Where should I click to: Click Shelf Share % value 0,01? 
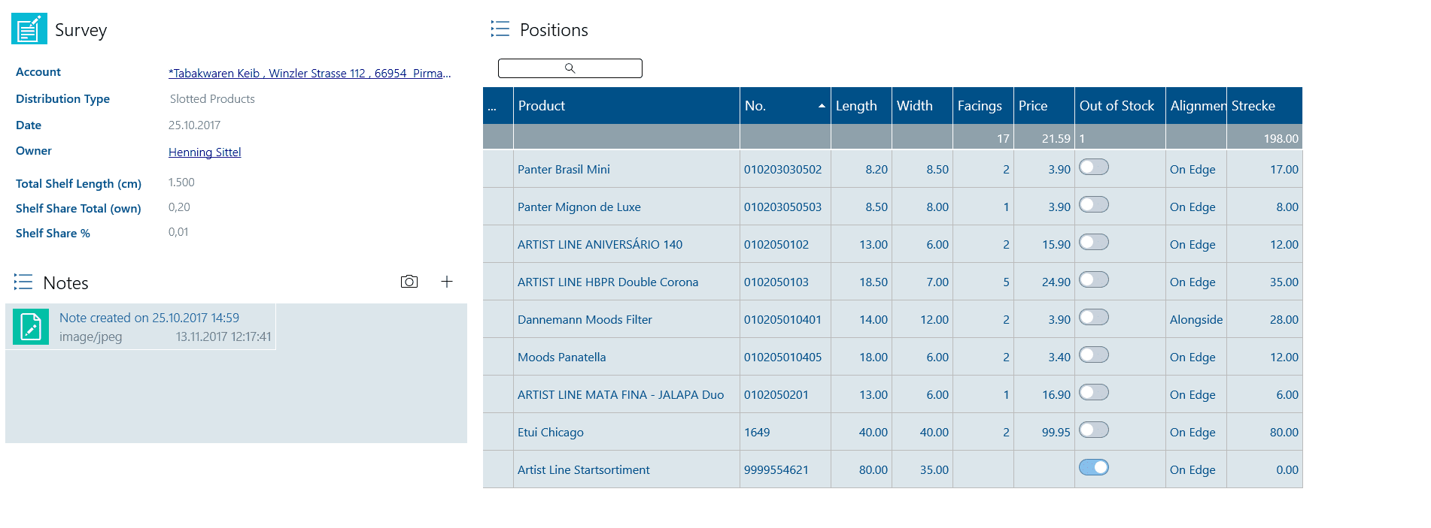coord(178,231)
